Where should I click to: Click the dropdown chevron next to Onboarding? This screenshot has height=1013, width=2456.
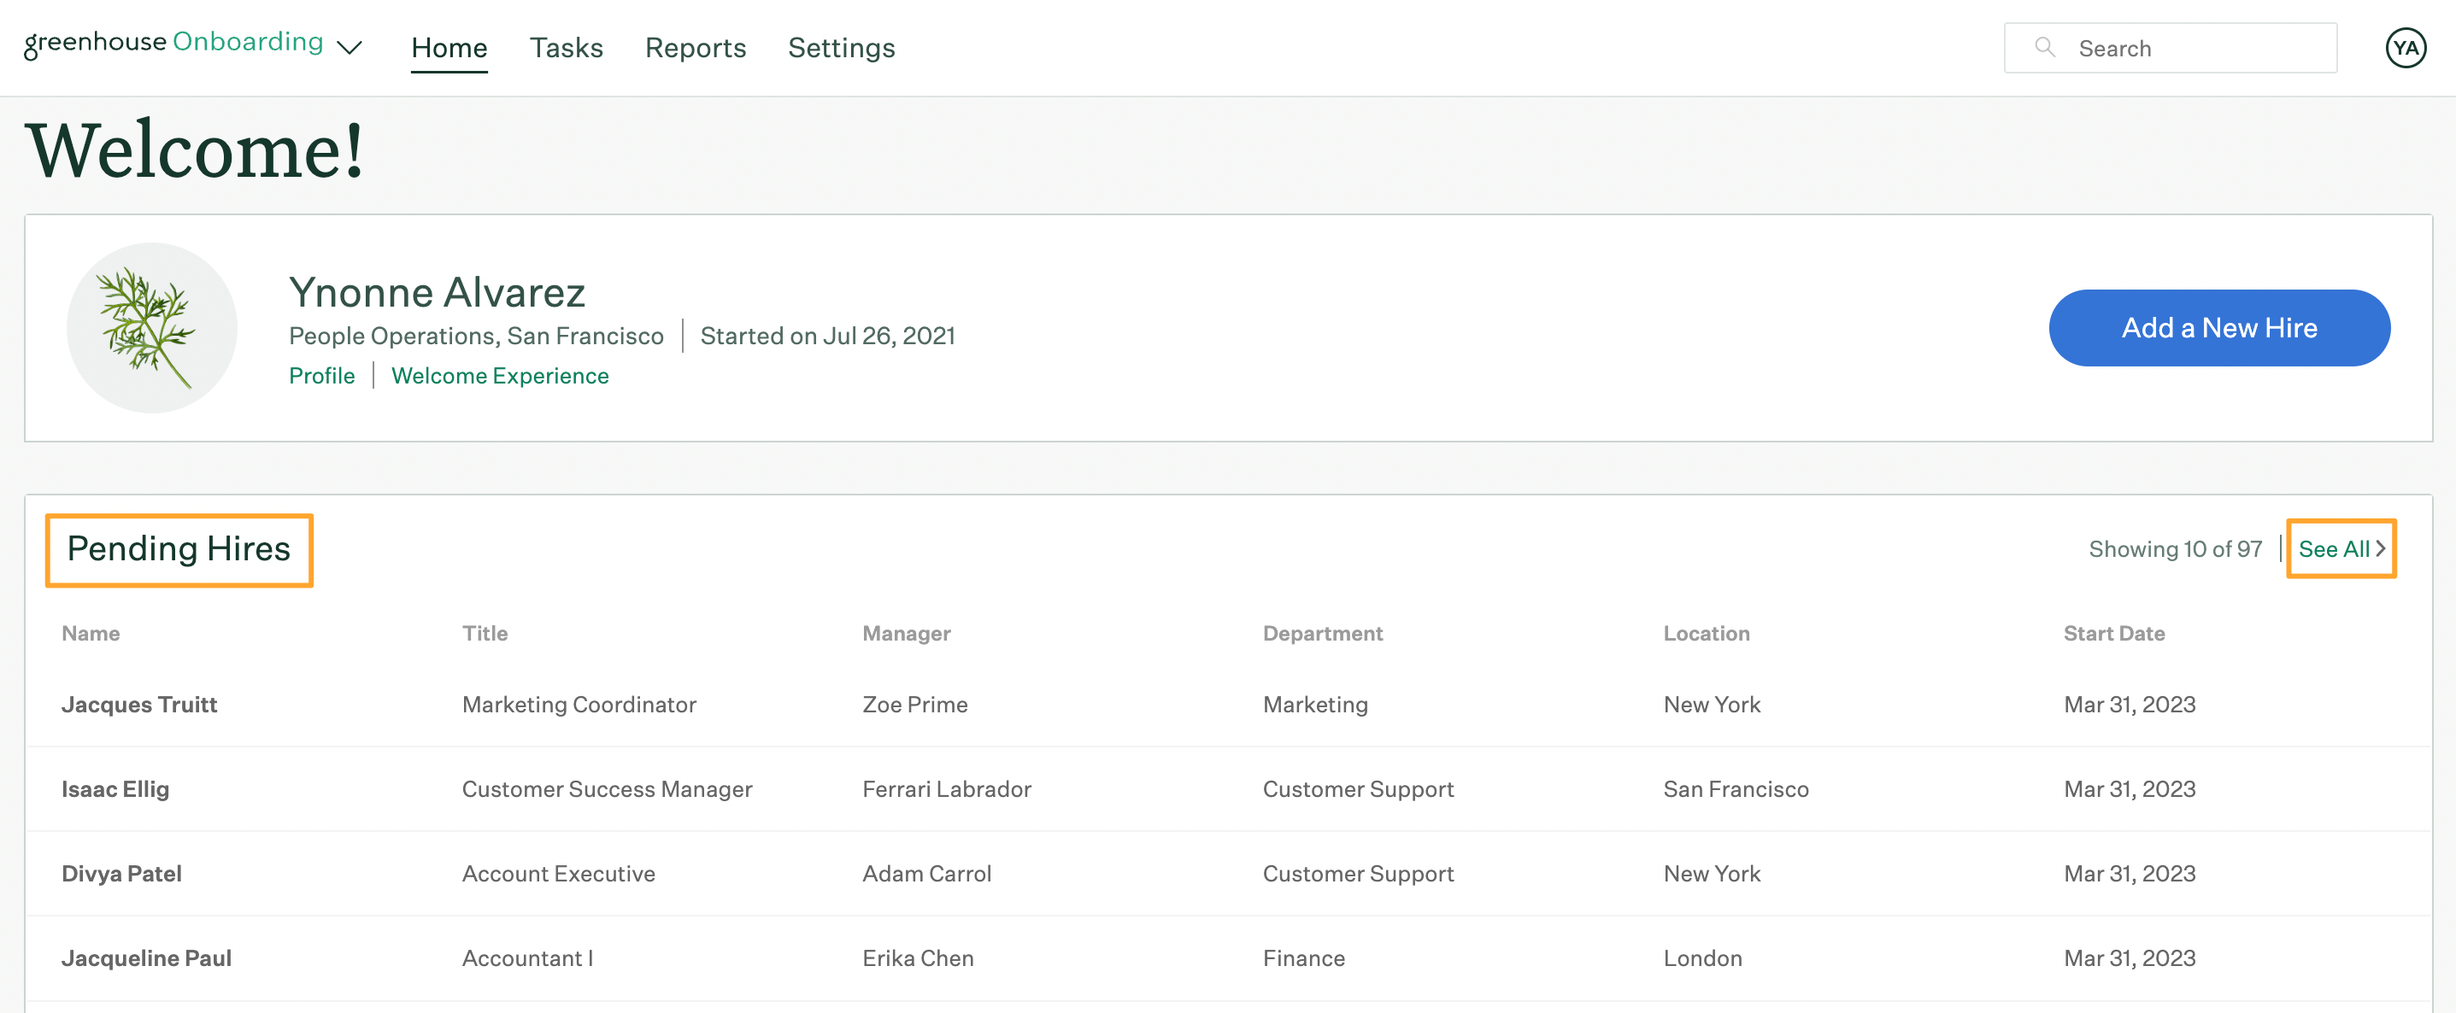click(346, 47)
